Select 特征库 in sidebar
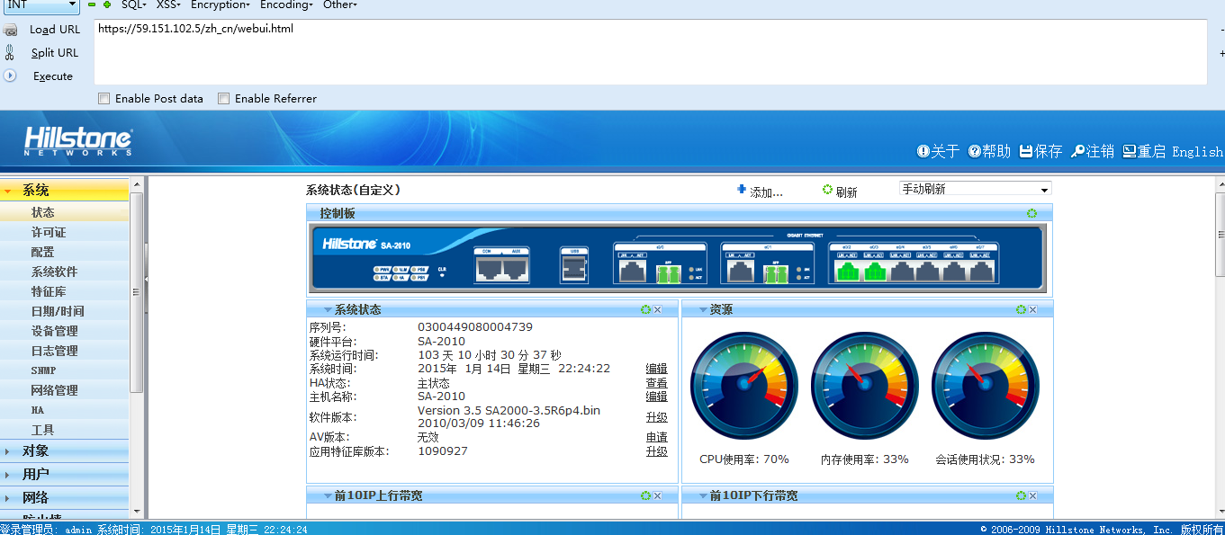The image size is (1225, 535). point(65,291)
